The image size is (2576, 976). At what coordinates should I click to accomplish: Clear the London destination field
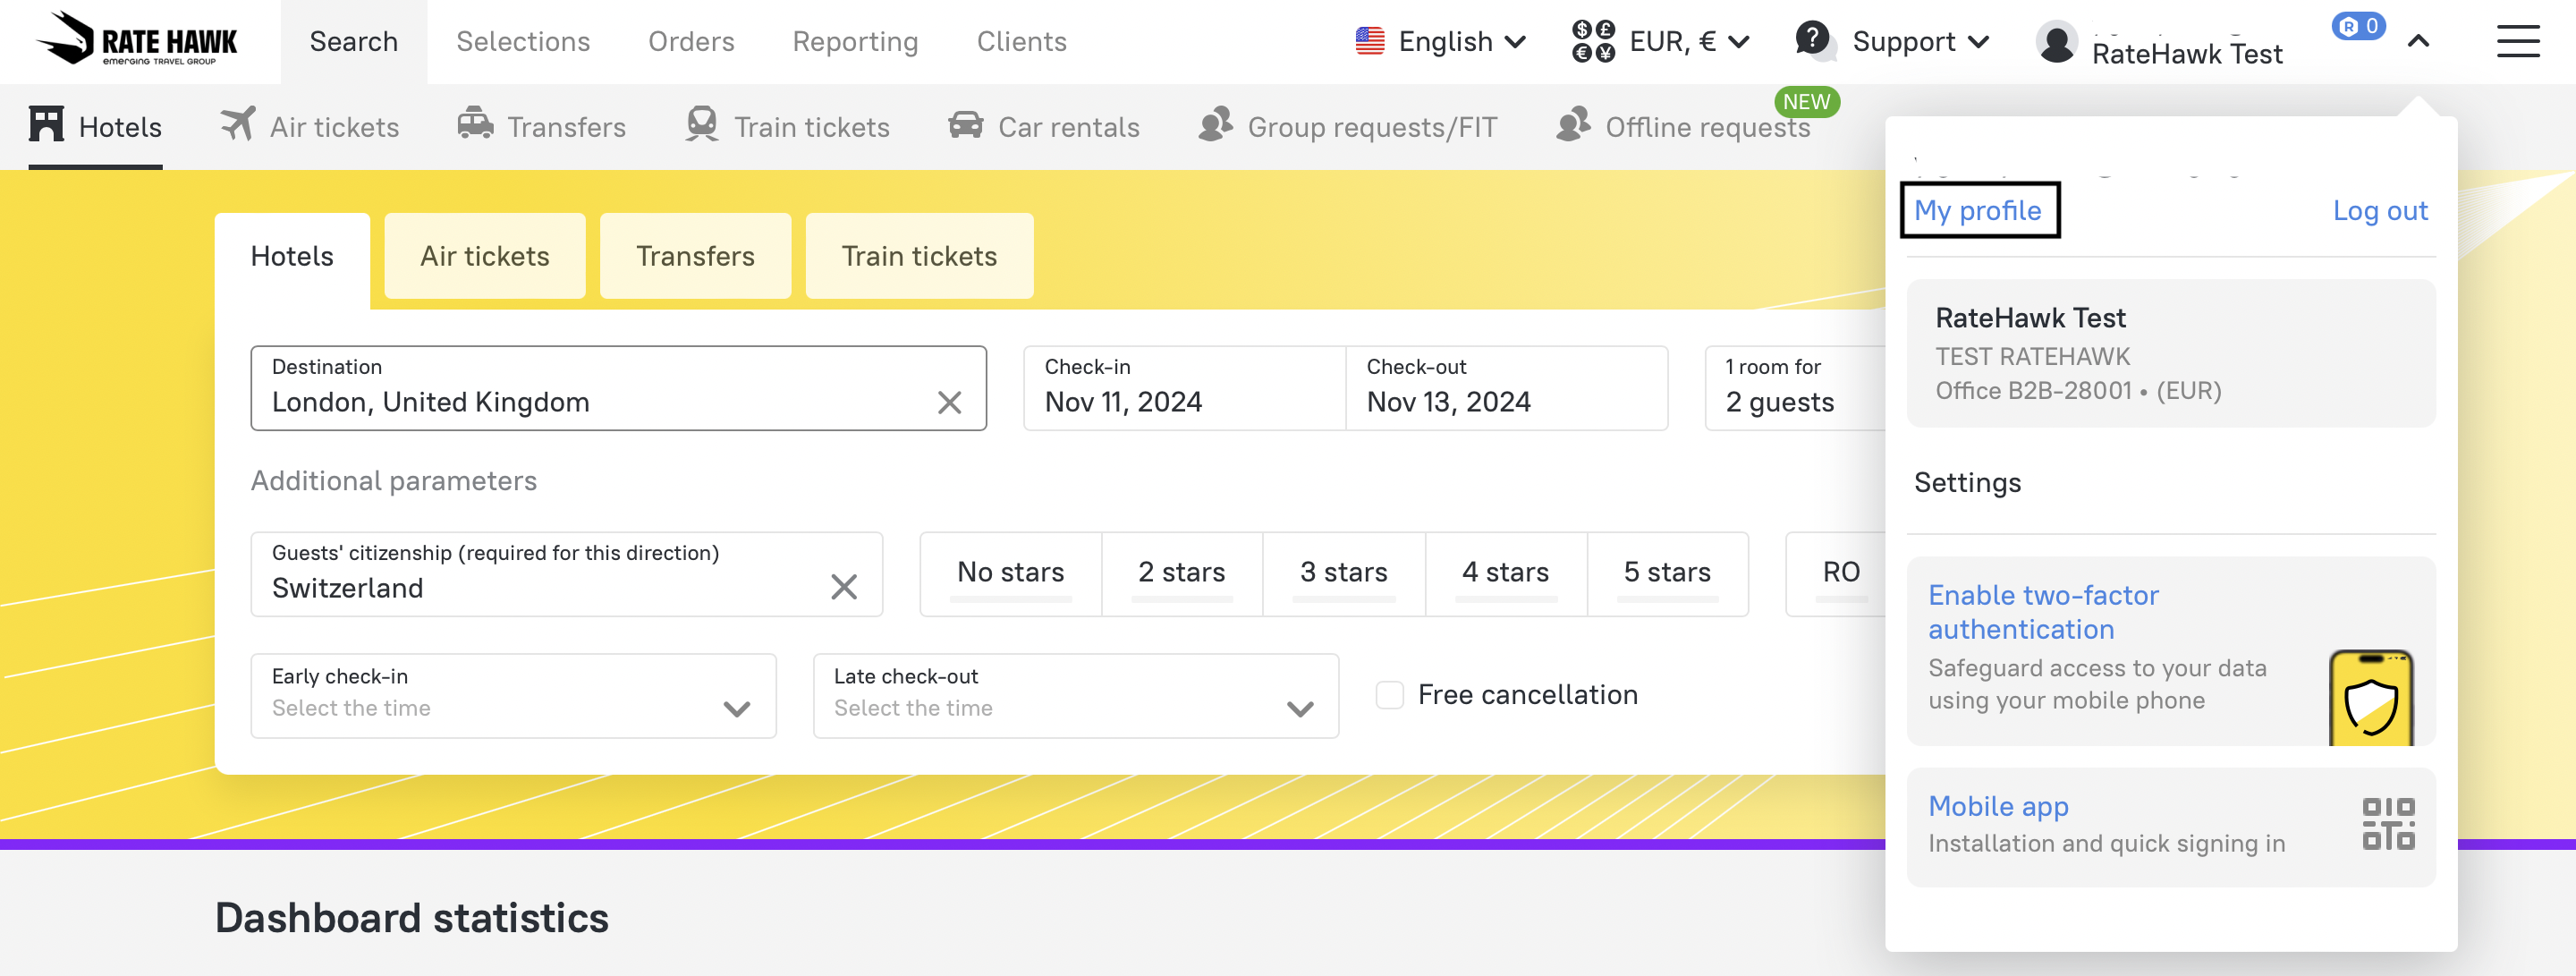(949, 402)
